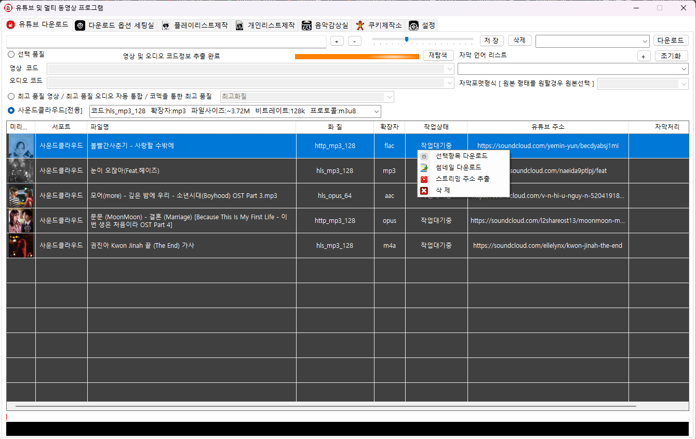Open the 다운로드 옵션 세팅실 tab
696x439 pixels.
(x=115, y=25)
